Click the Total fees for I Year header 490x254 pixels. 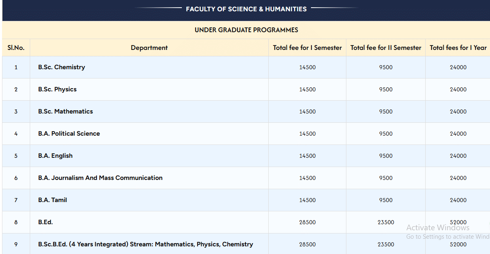(458, 47)
